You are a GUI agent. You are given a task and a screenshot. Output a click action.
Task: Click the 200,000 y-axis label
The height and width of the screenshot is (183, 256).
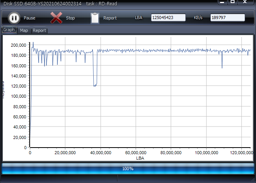(18, 45)
